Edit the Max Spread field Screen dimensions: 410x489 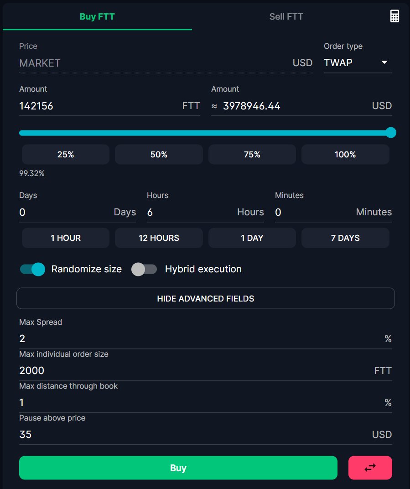pos(206,338)
